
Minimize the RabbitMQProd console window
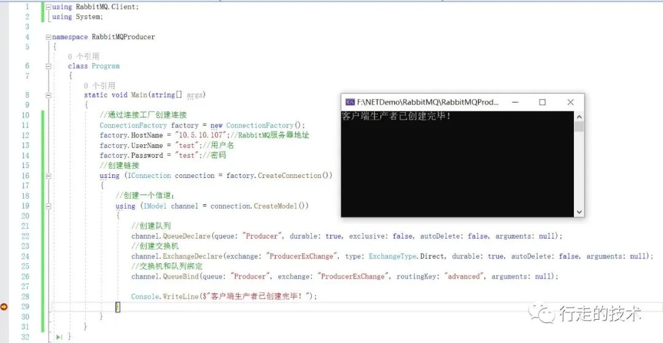pyautogui.click(x=515, y=102)
